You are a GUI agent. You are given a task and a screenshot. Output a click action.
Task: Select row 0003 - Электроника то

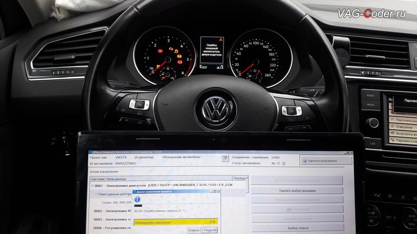[112, 220]
